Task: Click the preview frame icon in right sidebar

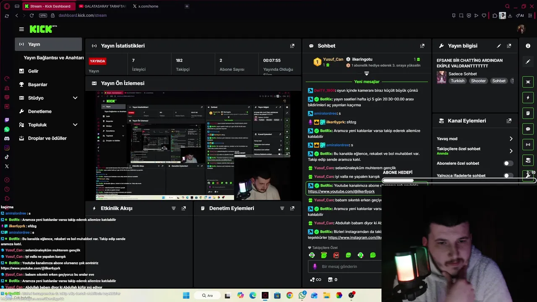Action: (x=528, y=82)
